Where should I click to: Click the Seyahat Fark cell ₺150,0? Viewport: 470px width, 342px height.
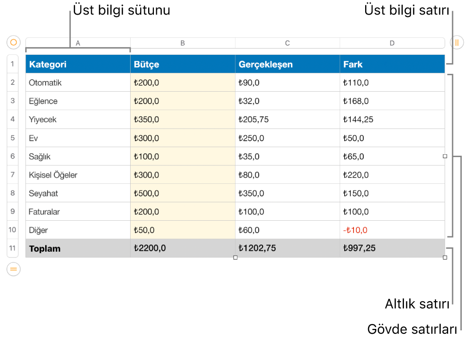click(x=392, y=193)
